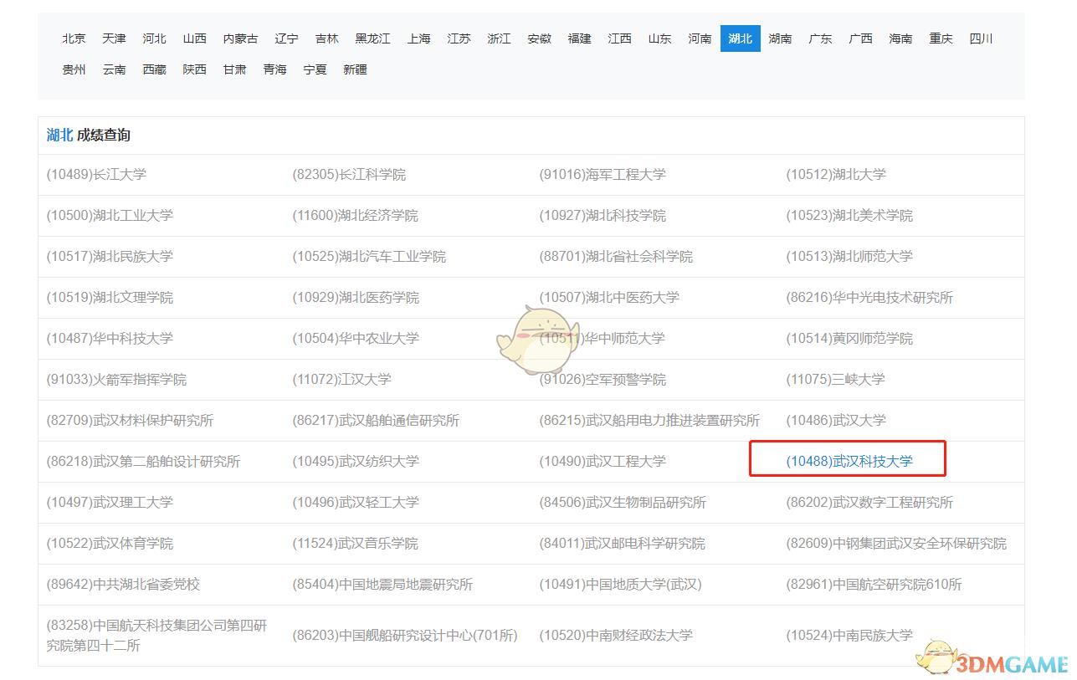Select the 天津 province tab

coord(115,38)
